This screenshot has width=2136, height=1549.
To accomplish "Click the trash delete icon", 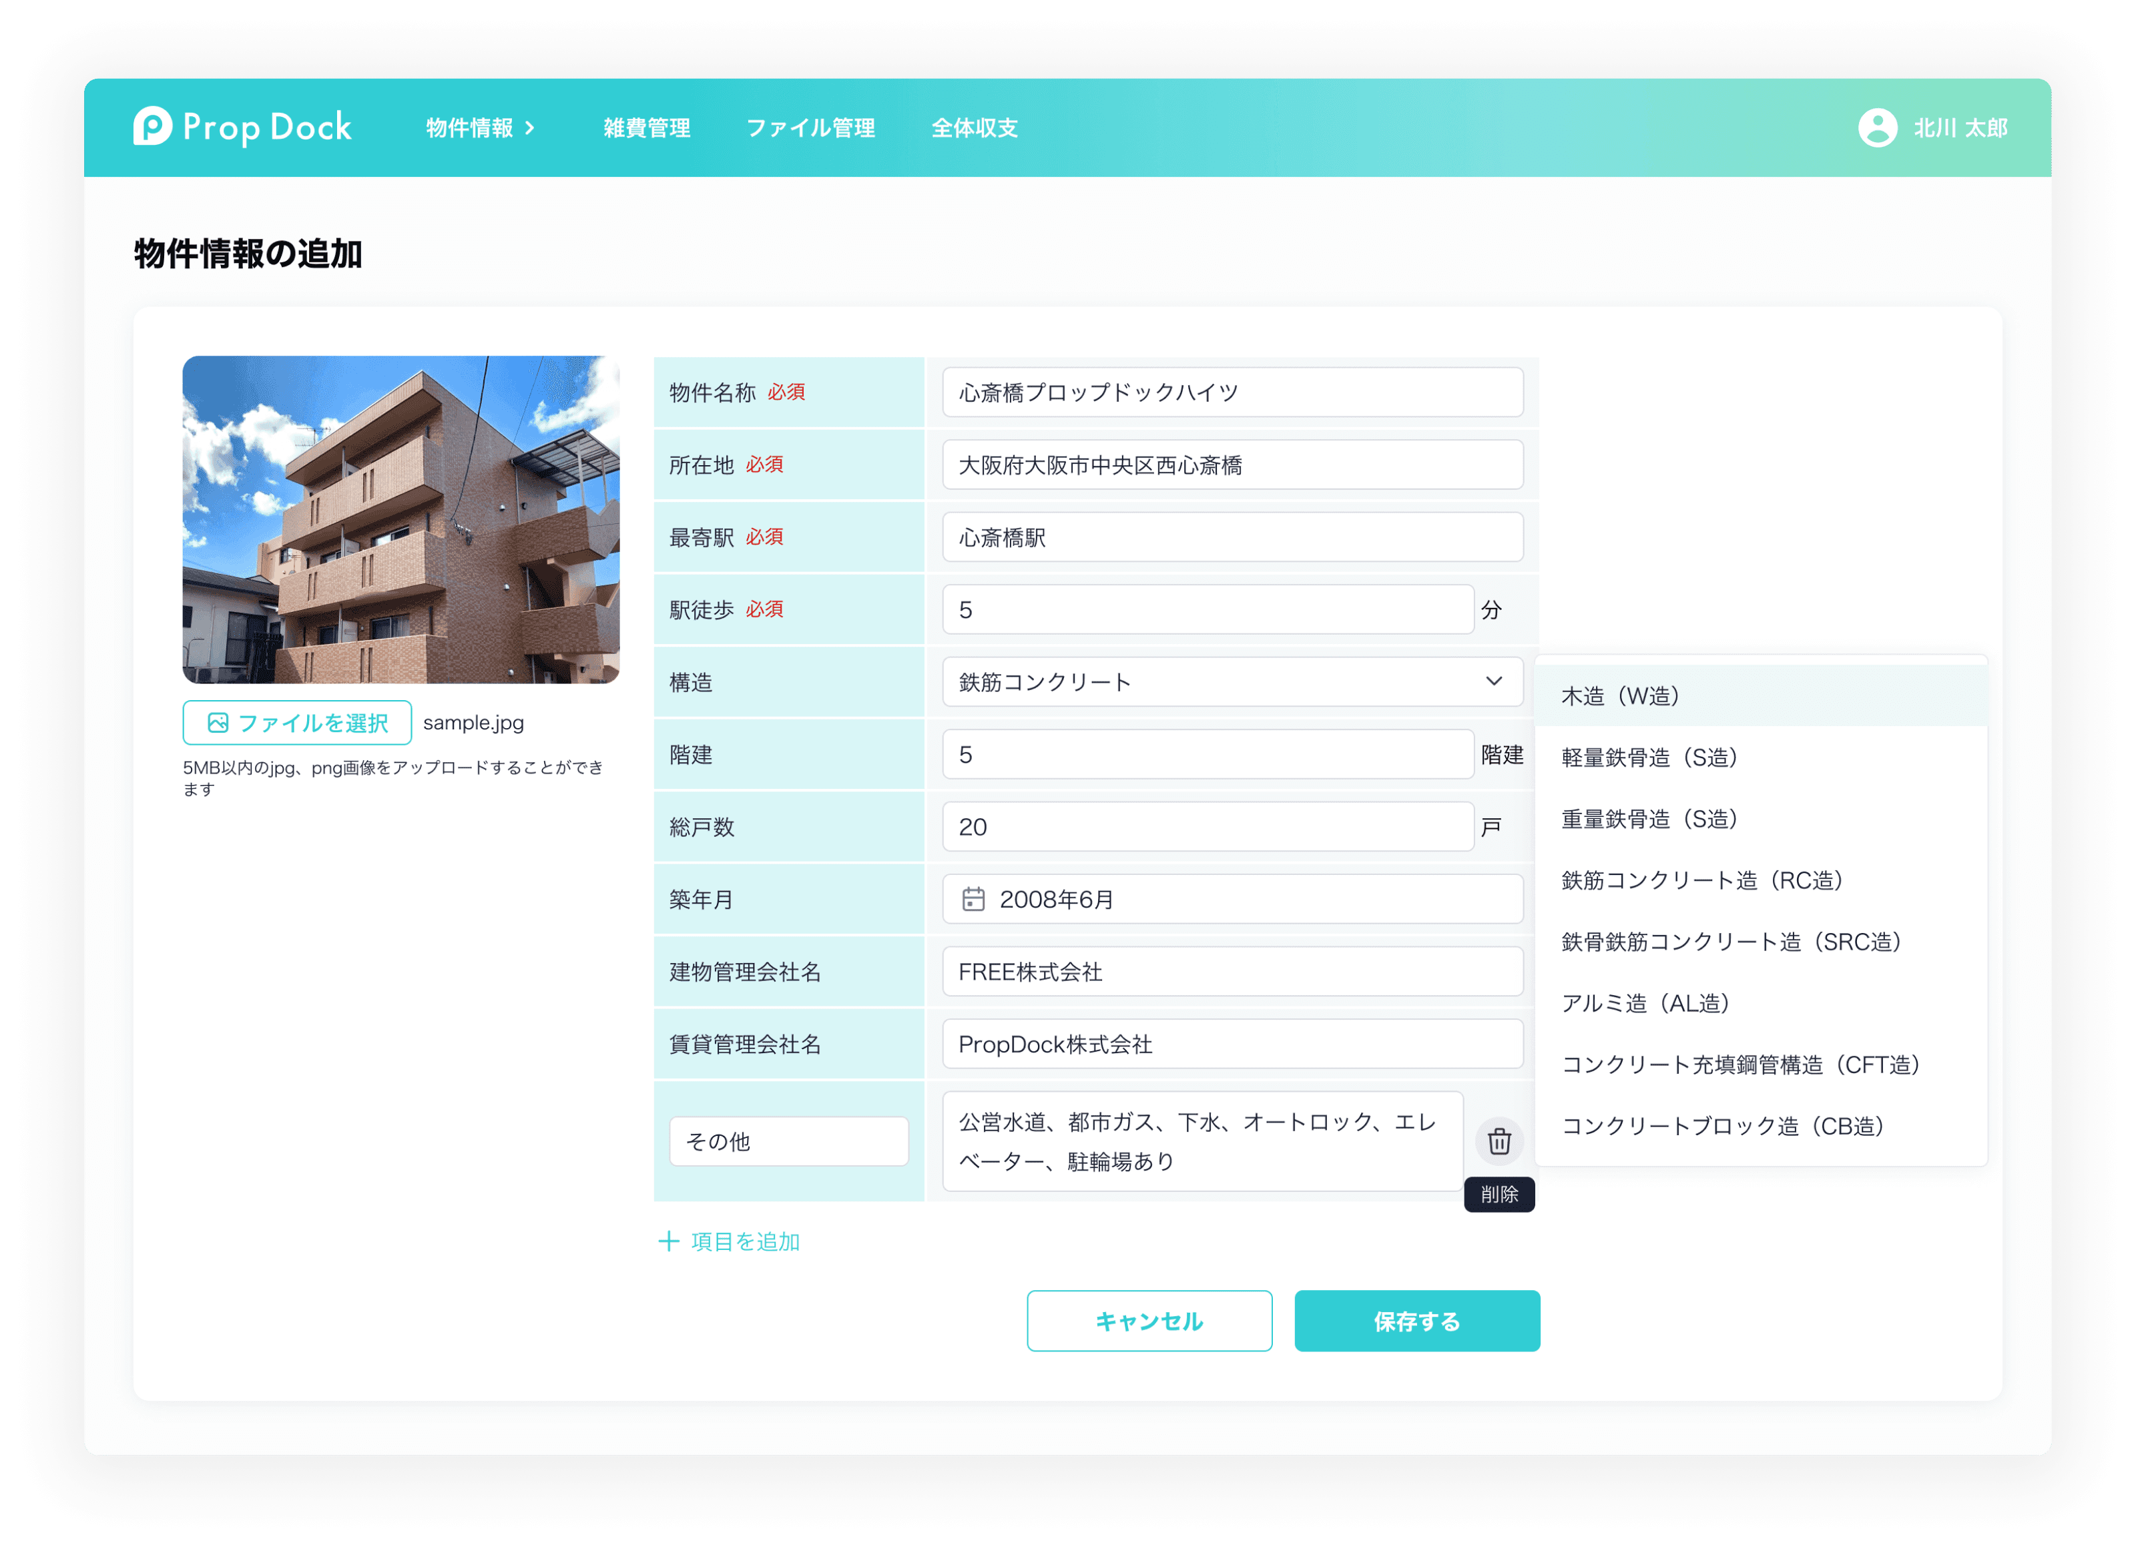I will click(x=1499, y=1141).
